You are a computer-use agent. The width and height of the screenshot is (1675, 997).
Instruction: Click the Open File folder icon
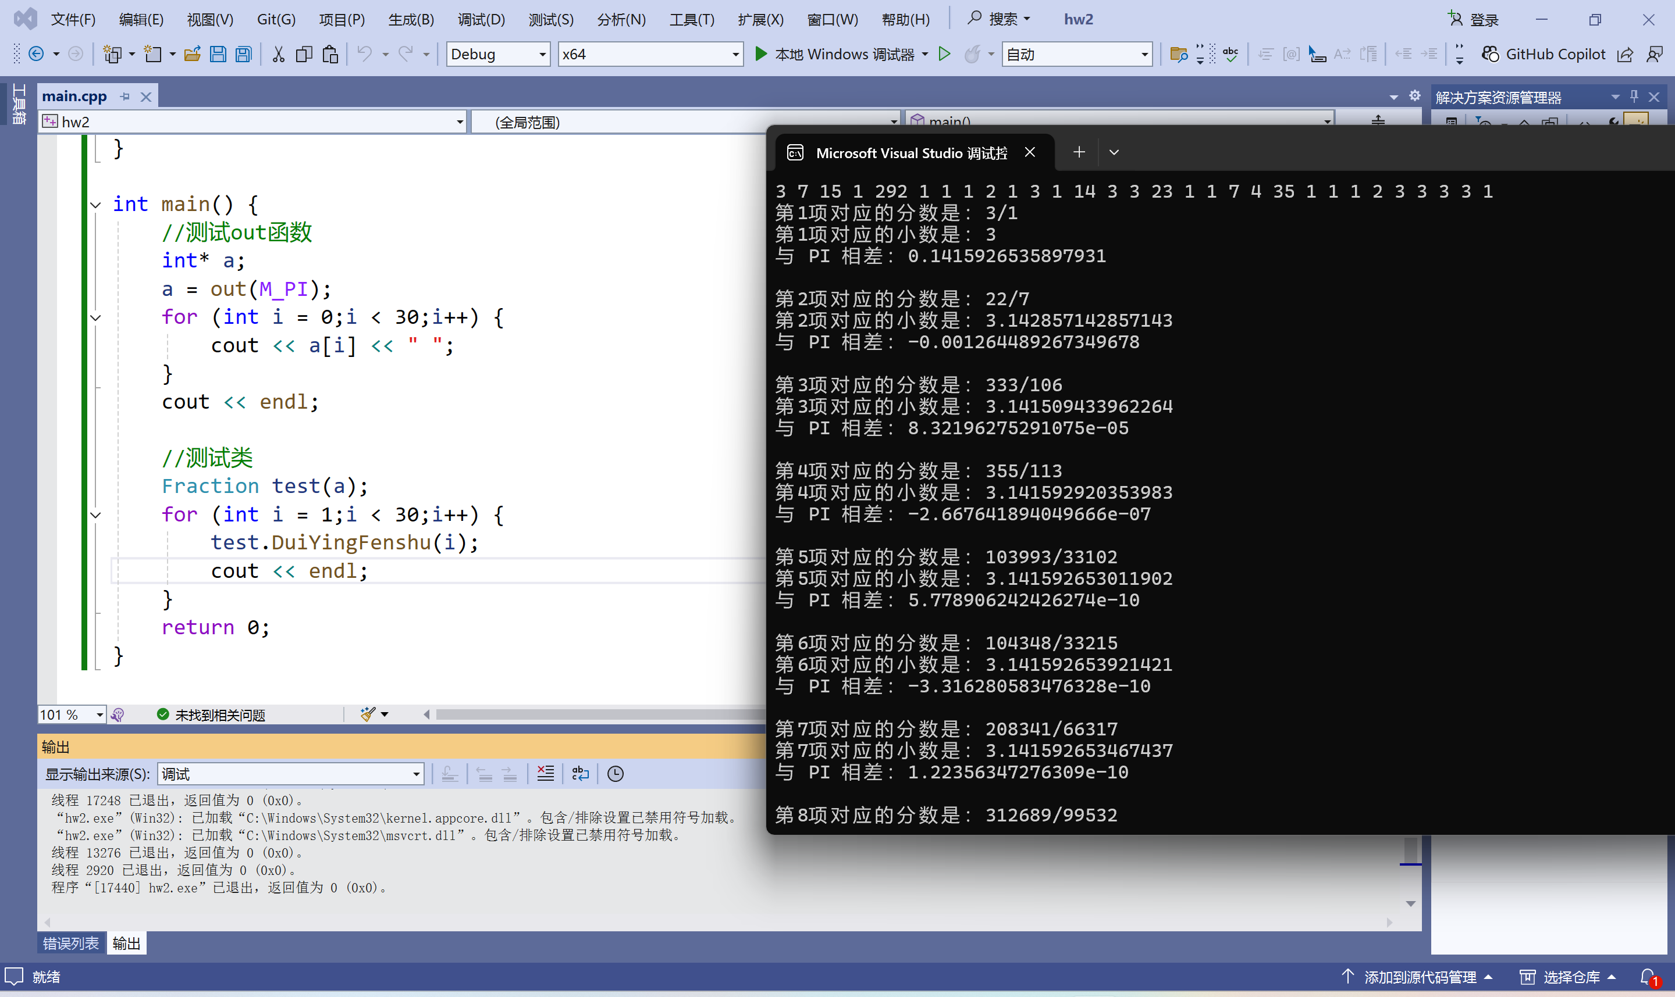[x=192, y=53]
